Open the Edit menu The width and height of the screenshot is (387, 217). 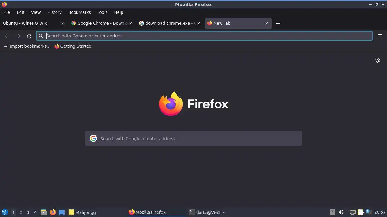point(21,12)
